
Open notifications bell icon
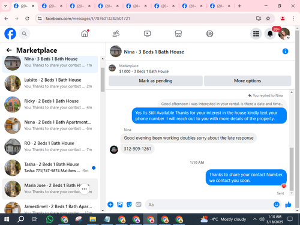270,34
